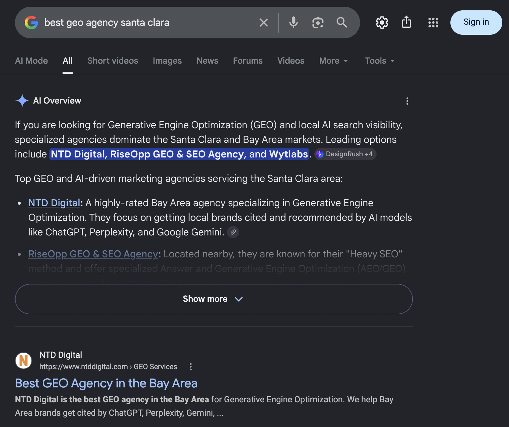The height and width of the screenshot is (427, 509).
Task: Switch to Images tab
Action: 167,61
